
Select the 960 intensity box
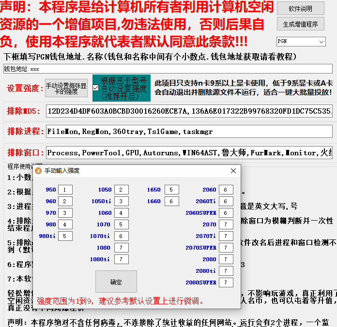(x=65, y=201)
